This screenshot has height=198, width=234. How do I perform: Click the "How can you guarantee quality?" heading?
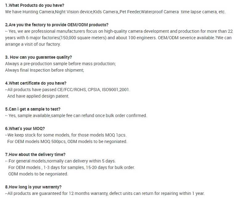[x=39, y=57]
